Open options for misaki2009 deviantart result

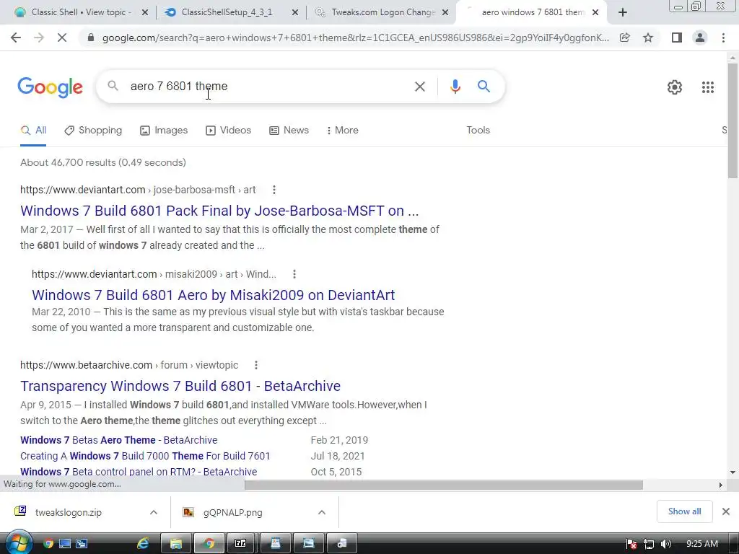pos(294,274)
